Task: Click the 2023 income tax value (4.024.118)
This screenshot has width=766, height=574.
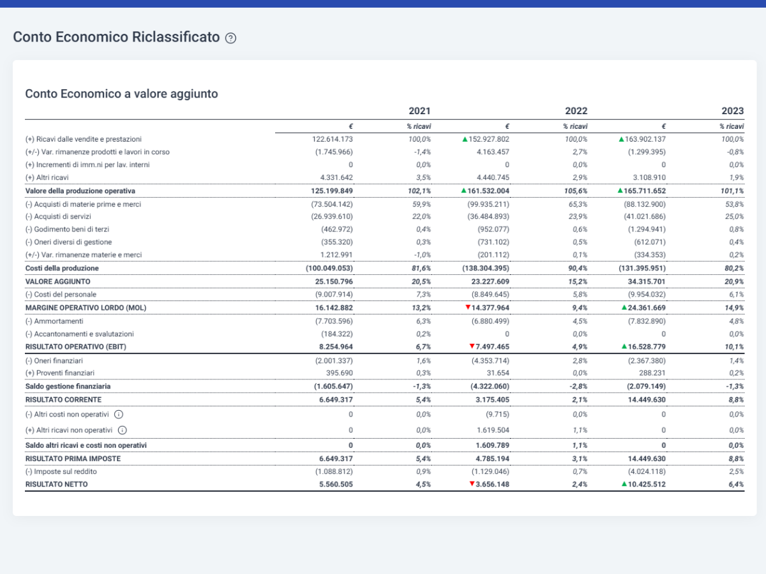Action: click(x=647, y=471)
